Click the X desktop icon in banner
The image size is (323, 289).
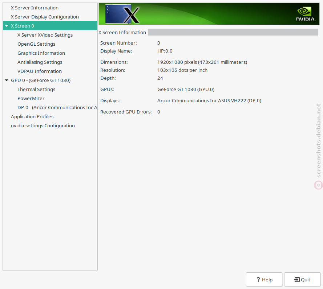tap(122, 14)
